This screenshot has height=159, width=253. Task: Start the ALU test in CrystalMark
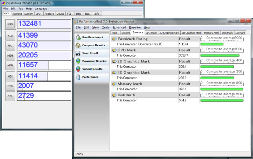[x=10, y=36]
